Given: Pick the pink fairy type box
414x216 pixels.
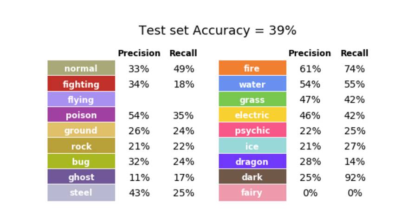Looking at the screenshot, I should [252, 192].
